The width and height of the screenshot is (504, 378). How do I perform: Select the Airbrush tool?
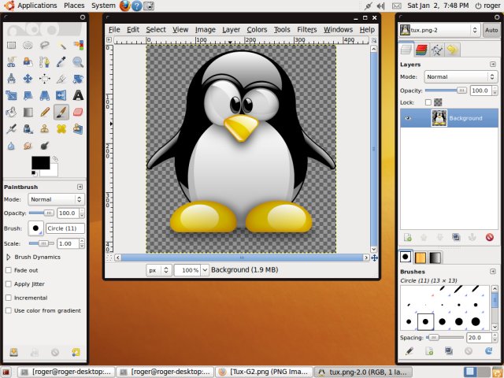coord(12,129)
